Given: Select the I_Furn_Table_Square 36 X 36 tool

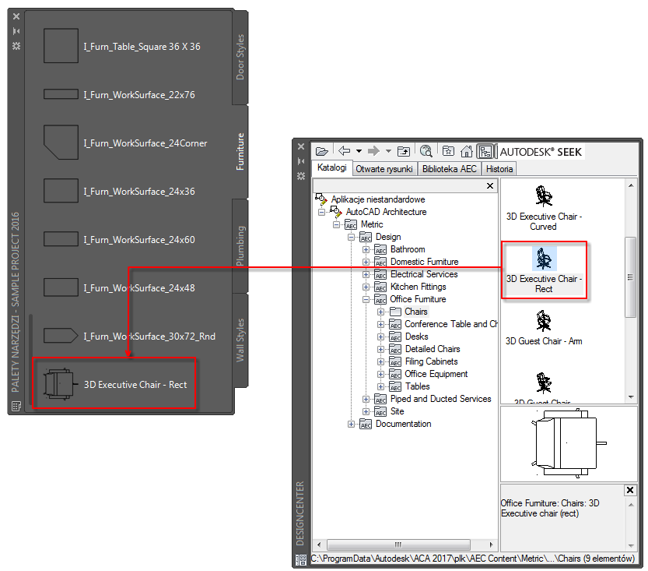Looking at the screenshot, I should 122,46.
